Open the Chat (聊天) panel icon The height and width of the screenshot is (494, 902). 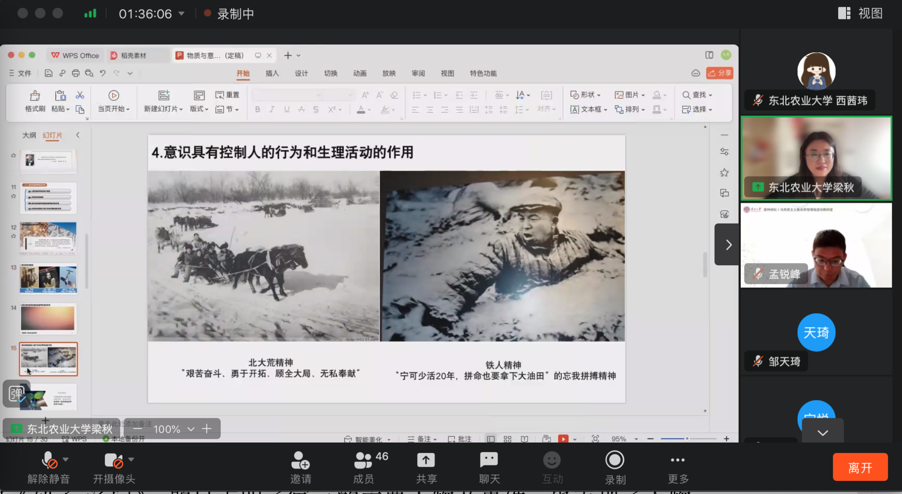(x=489, y=461)
